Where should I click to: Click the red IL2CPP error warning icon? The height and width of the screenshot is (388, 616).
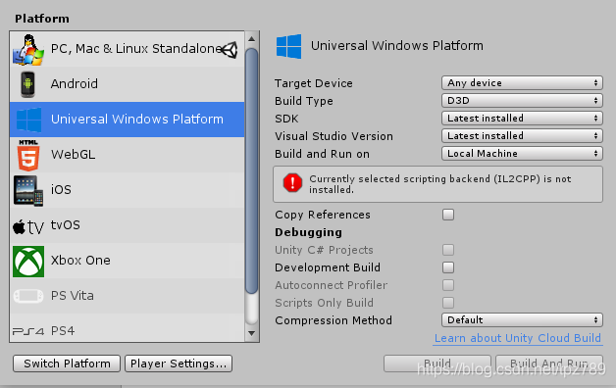coord(292,183)
